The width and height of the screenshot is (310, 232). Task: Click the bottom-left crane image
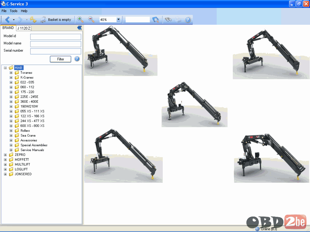[124, 156]
